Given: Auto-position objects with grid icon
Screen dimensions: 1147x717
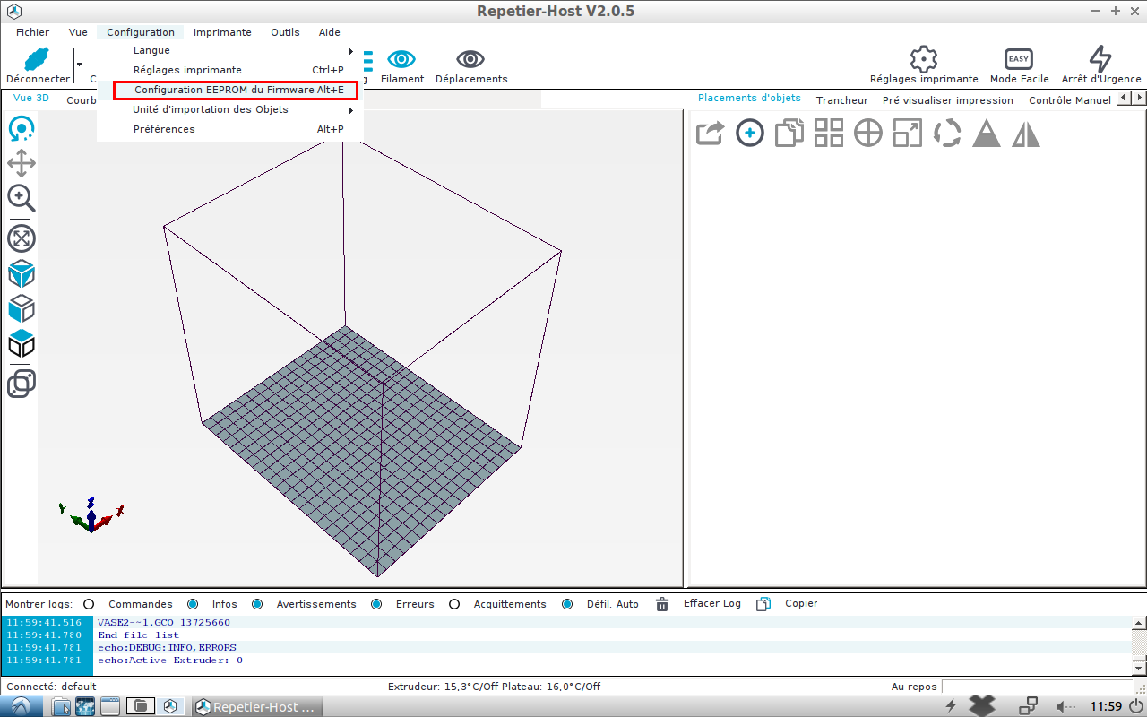Looking at the screenshot, I should pos(829,134).
